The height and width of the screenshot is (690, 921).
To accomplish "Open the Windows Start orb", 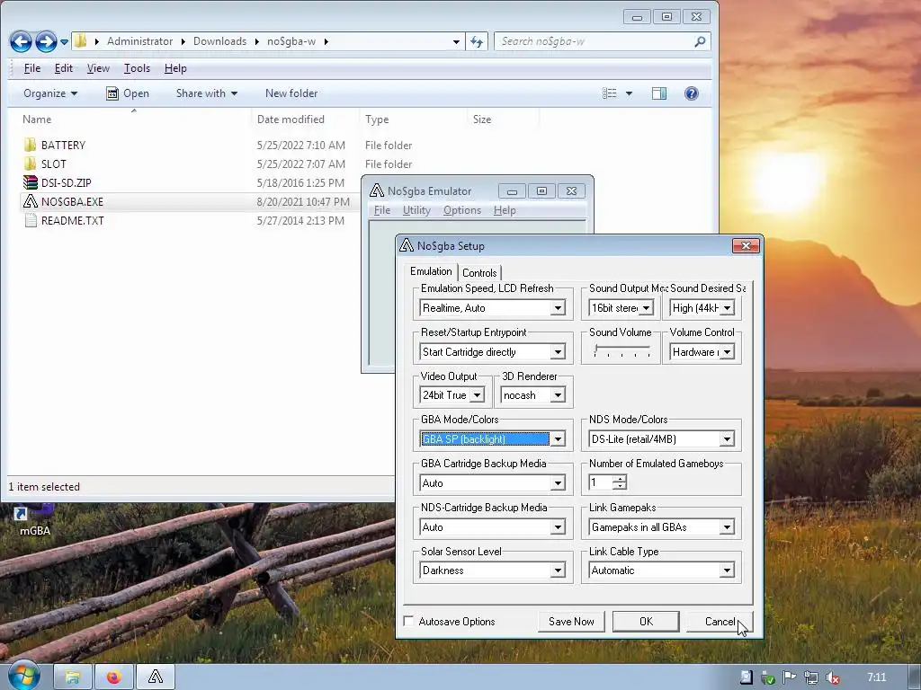I will point(23,677).
